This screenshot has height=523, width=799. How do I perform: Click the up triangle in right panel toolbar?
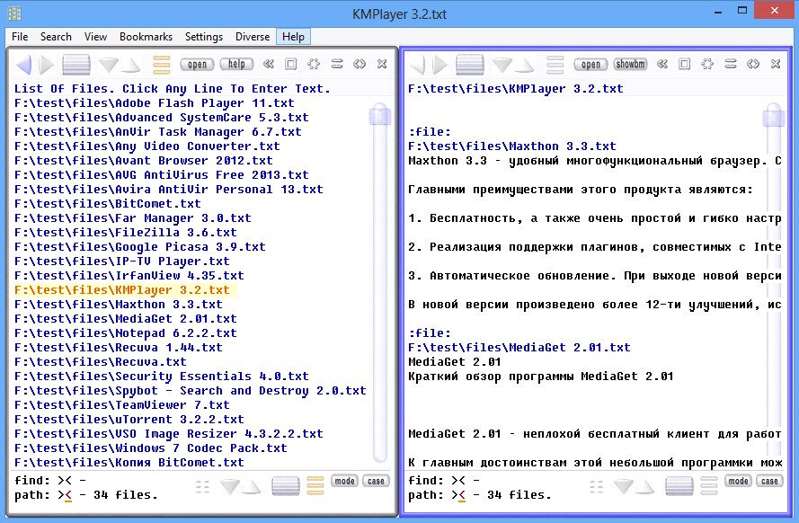tap(524, 65)
